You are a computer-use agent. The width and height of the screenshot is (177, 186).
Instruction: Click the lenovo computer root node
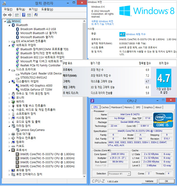point(14,21)
